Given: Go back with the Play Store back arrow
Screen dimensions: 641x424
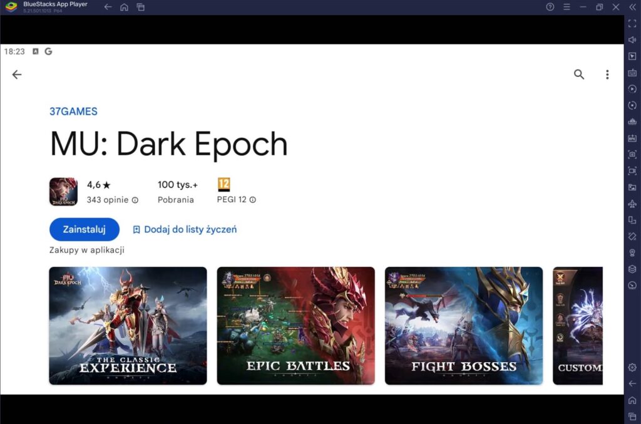Looking at the screenshot, I should (16, 74).
